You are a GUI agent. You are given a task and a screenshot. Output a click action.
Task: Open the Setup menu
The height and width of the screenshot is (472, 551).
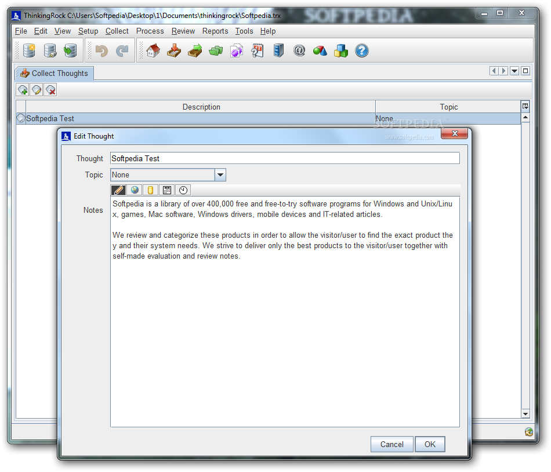[x=88, y=31]
